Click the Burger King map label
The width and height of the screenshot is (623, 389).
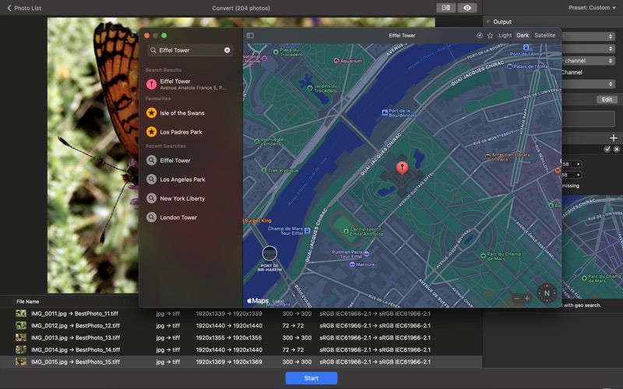point(258,220)
